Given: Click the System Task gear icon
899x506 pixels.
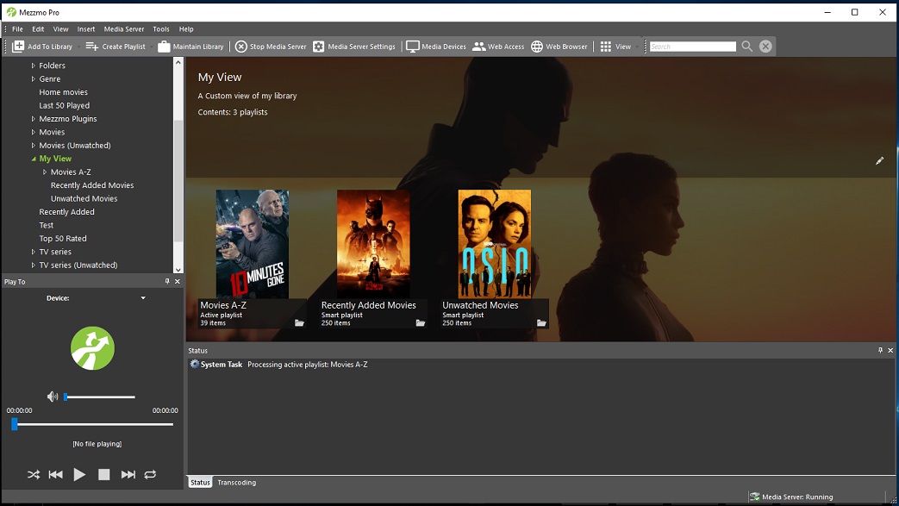Looking at the screenshot, I should [194, 365].
